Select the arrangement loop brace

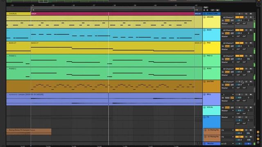[x=113, y=7]
